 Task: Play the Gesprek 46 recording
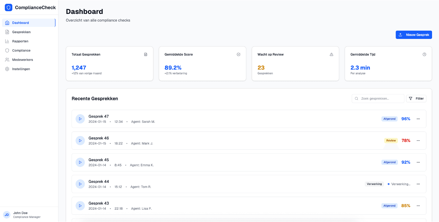80,141
